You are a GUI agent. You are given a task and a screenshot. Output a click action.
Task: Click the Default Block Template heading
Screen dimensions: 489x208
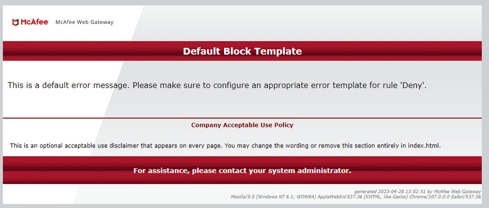click(242, 51)
